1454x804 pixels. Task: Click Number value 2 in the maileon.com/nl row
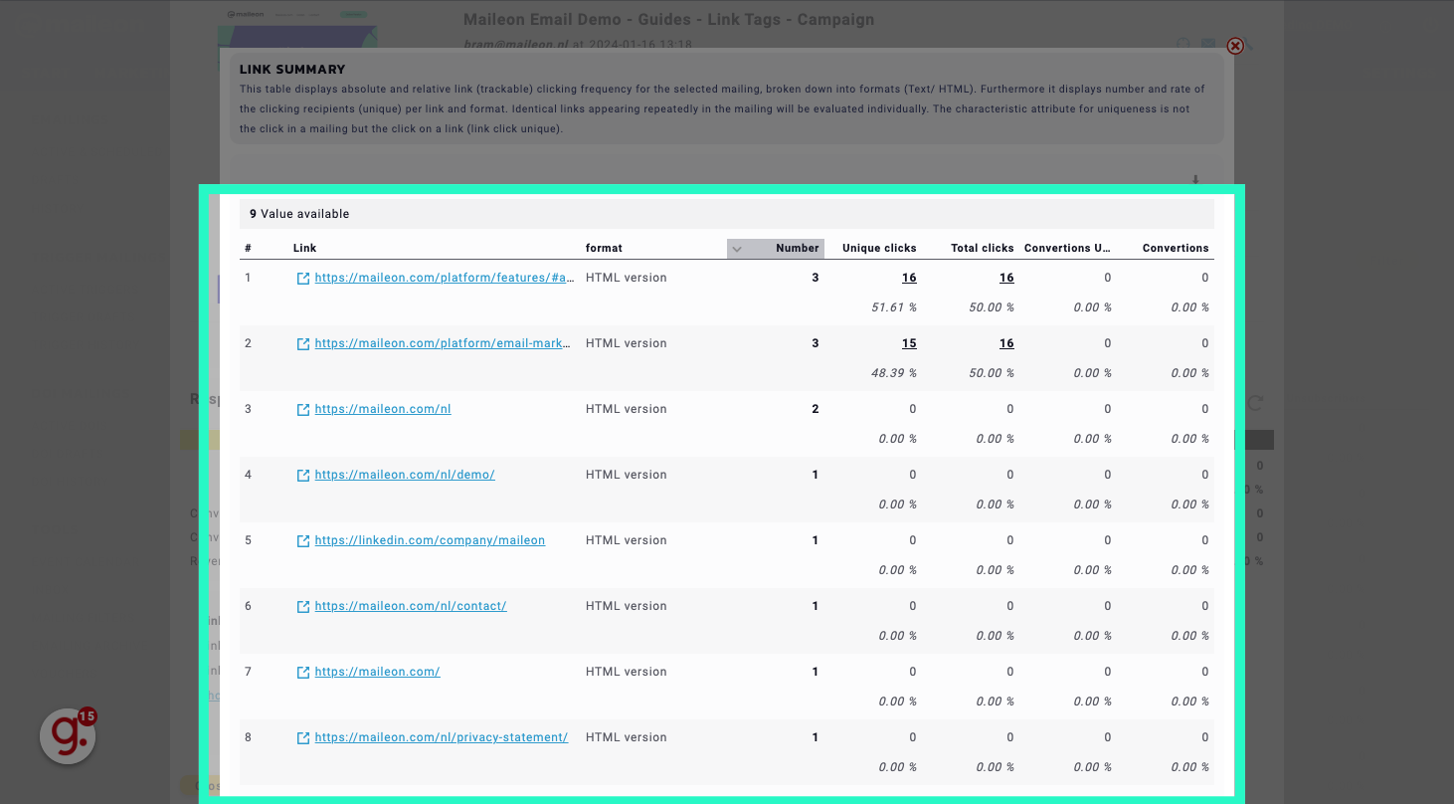816,409
